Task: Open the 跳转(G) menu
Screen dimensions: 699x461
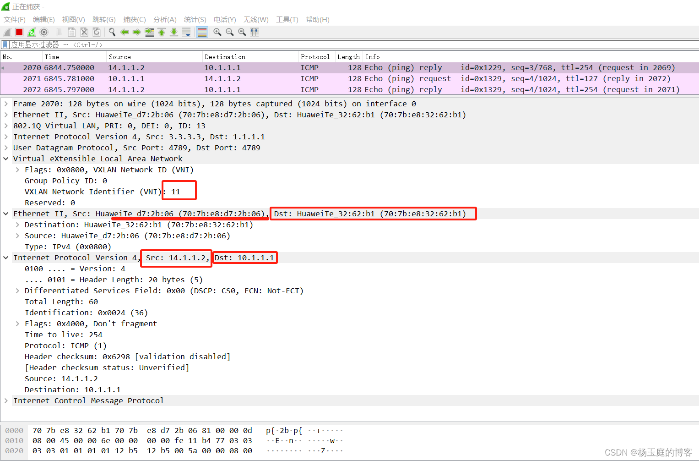Action: coord(104,19)
